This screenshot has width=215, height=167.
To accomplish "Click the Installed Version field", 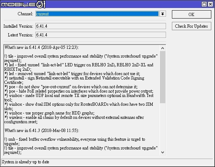I will [x=101, y=26].
